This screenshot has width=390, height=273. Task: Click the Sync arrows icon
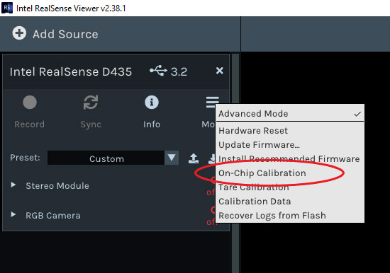click(91, 103)
